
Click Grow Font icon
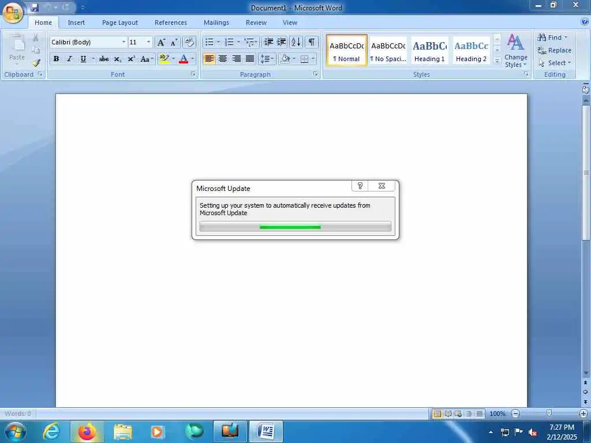[161, 42]
